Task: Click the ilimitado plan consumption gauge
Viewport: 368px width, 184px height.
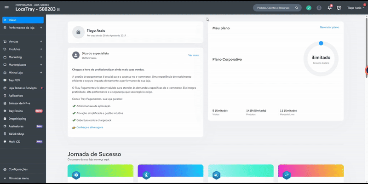Action: click(321, 59)
